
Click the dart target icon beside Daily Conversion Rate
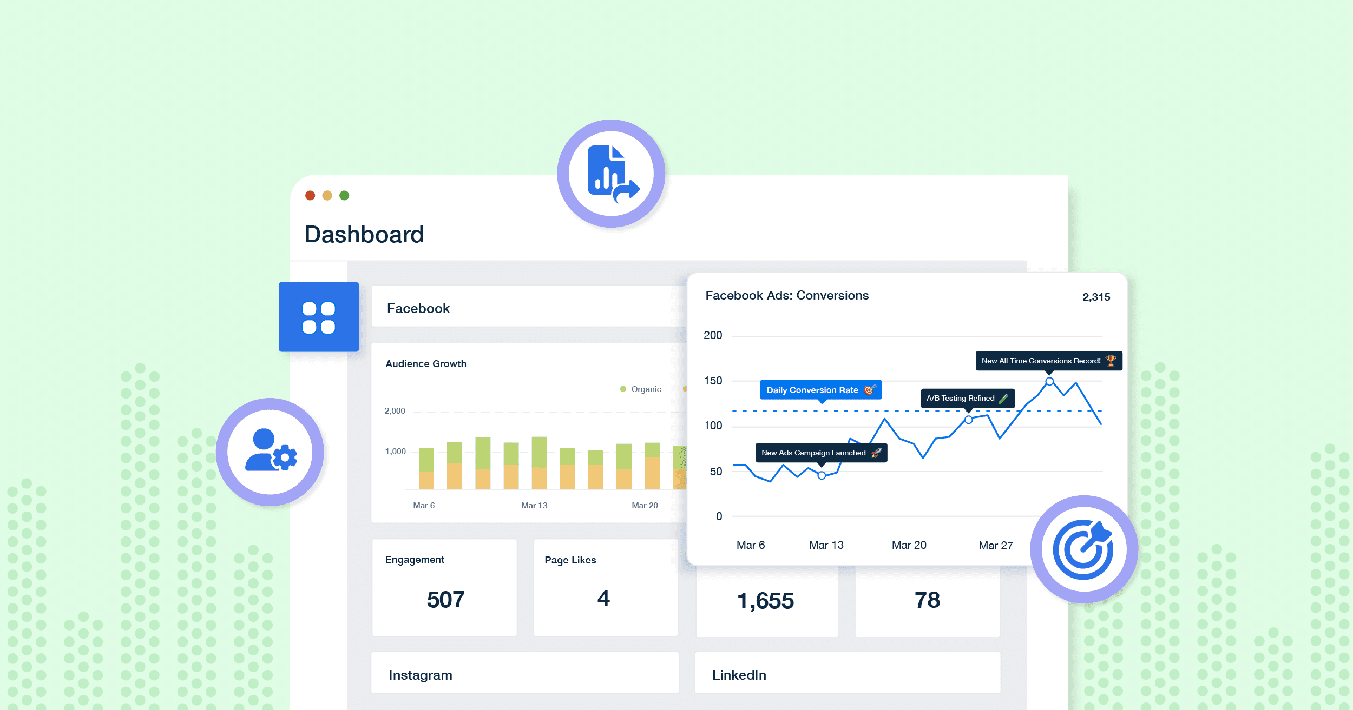869,389
